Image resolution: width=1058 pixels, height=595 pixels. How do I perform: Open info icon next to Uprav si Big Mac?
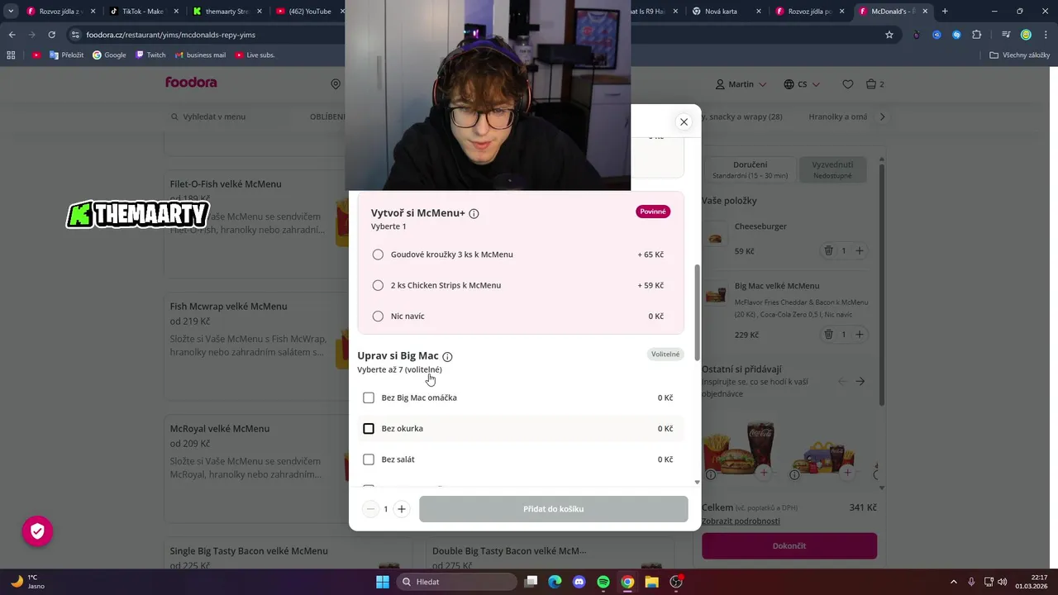point(447,357)
